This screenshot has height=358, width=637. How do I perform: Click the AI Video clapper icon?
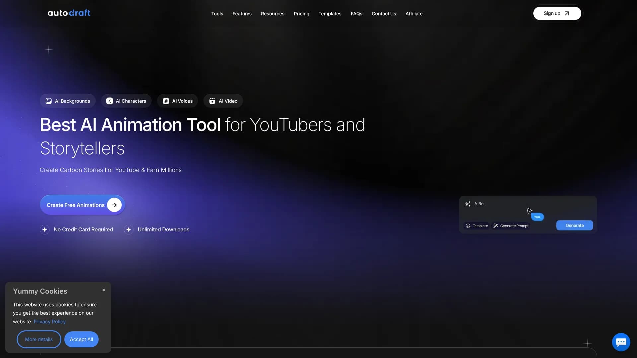[212, 101]
